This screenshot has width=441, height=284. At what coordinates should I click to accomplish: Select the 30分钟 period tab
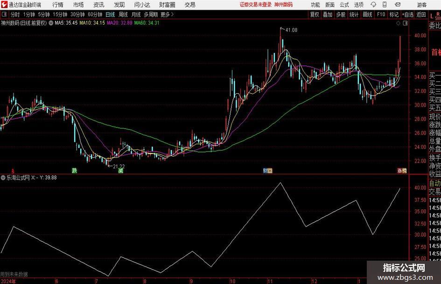77,14
